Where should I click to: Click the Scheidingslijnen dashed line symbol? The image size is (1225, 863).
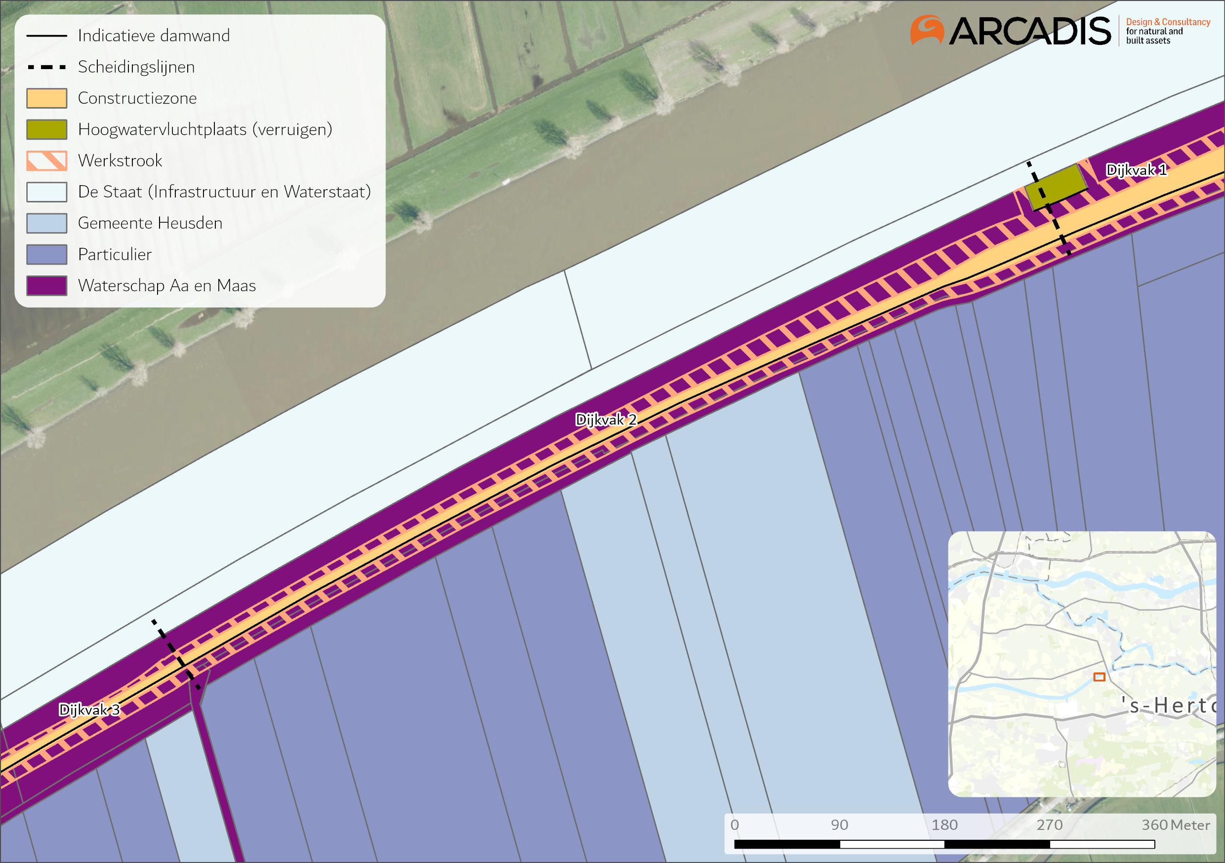tap(46, 67)
